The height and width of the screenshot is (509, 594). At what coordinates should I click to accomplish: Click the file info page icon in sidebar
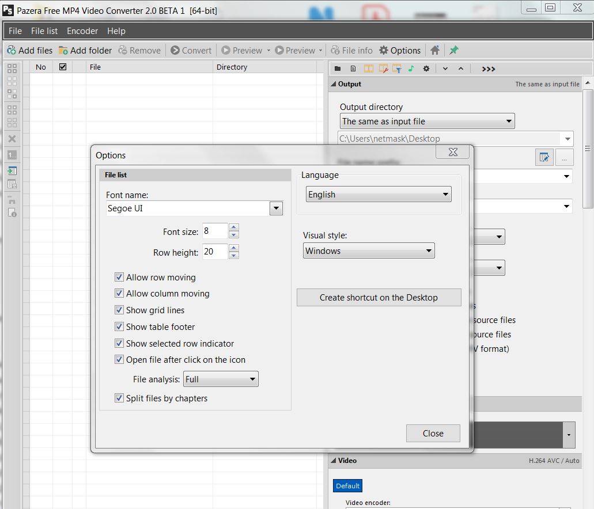tap(12, 213)
